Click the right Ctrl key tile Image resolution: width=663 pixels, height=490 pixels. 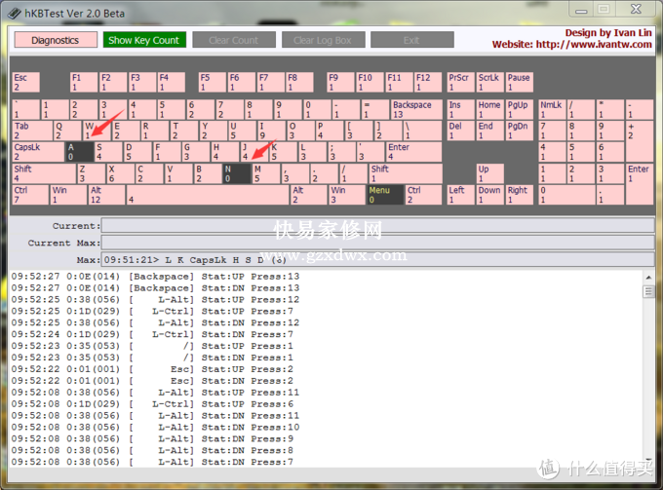[x=424, y=195]
